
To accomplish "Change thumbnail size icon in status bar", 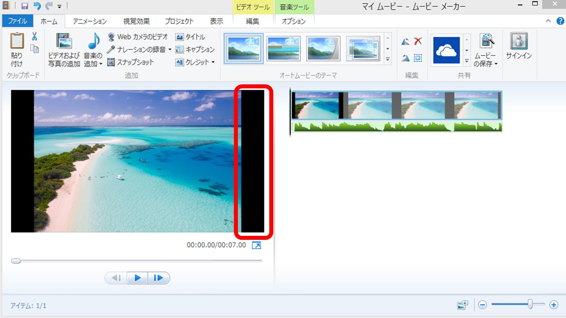I will click(x=463, y=305).
